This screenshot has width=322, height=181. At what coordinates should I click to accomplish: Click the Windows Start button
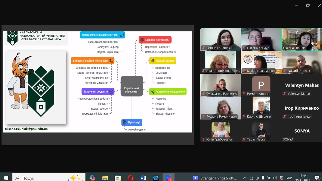(6, 178)
